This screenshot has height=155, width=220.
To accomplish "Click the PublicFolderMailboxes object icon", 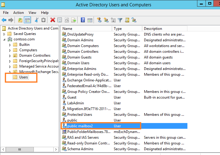I will [x=64, y=132].
